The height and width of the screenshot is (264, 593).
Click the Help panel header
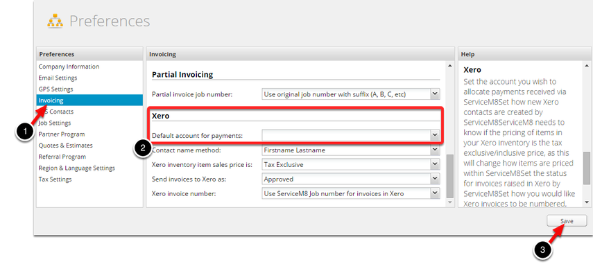(x=525, y=54)
